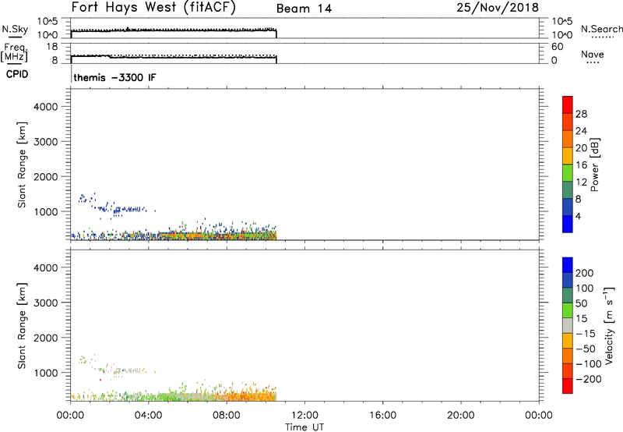Click the Power colorbar segment between 8 and 12
This screenshot has width=623, height=432.
(x=568, y=189)
